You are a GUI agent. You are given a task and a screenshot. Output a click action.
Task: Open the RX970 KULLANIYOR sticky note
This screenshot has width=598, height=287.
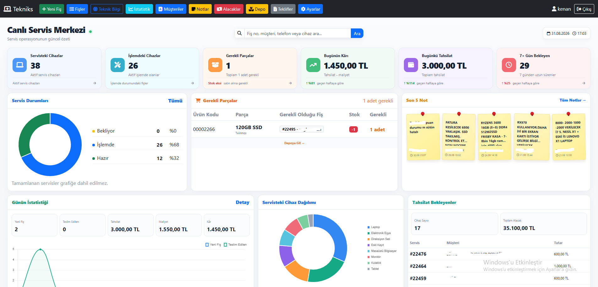(531, 137)
